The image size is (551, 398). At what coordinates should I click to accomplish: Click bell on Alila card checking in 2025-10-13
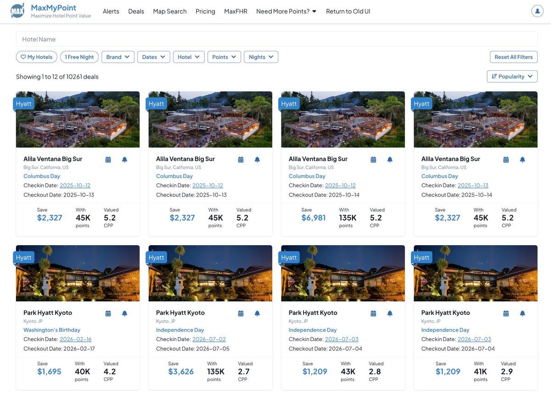pyautogui.click(x=522, y=159)
